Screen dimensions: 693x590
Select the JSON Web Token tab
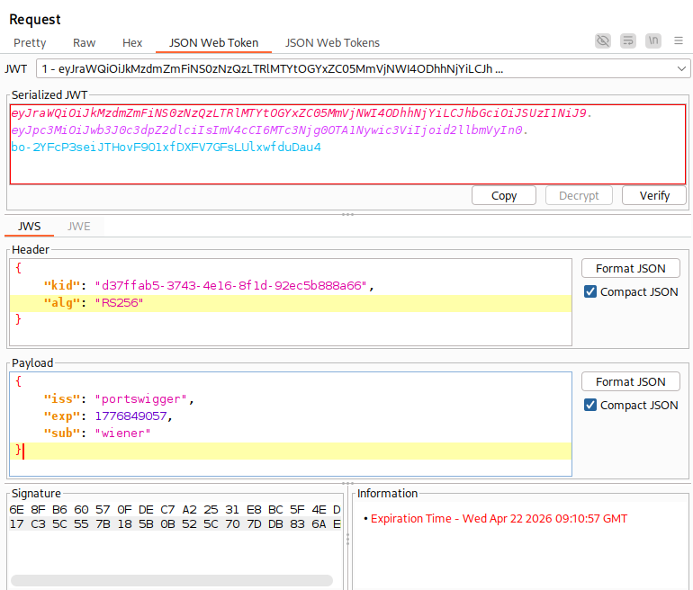213,43
